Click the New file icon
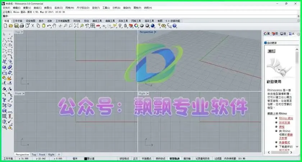This screenshot has height=162, width=302. [5, 26]
